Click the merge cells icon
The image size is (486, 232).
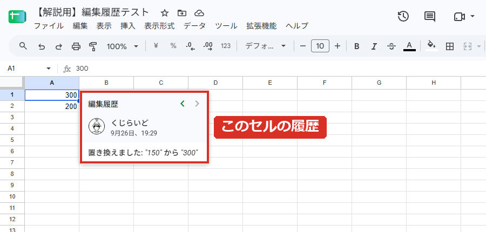[467, 46]
